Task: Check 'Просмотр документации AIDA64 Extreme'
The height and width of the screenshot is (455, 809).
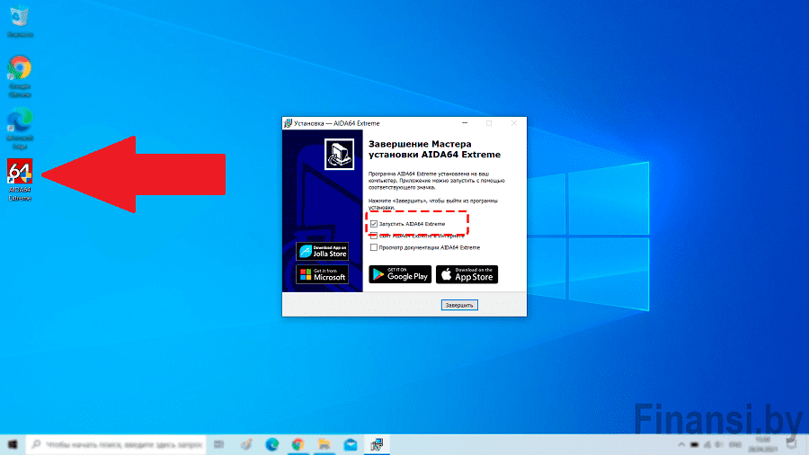Action: [x=374, y=247]
